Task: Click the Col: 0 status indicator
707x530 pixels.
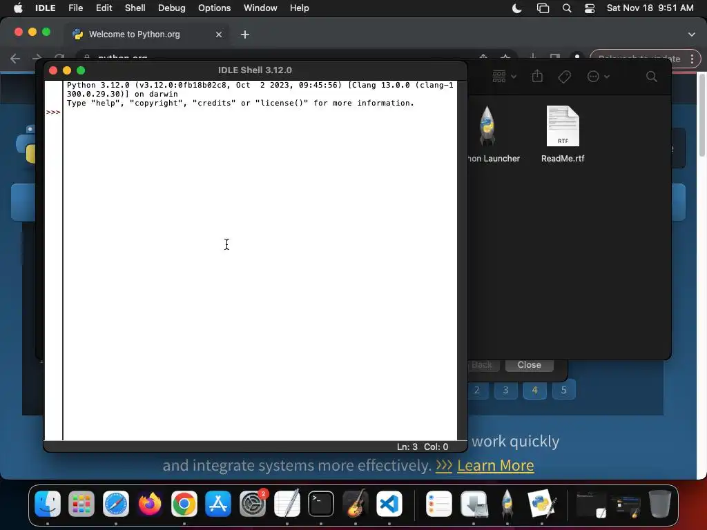Action: 436,446
